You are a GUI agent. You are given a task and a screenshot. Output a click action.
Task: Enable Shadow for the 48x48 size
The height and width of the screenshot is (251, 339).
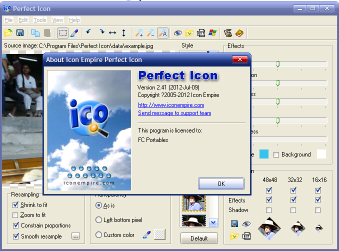[x=269, y=210]
